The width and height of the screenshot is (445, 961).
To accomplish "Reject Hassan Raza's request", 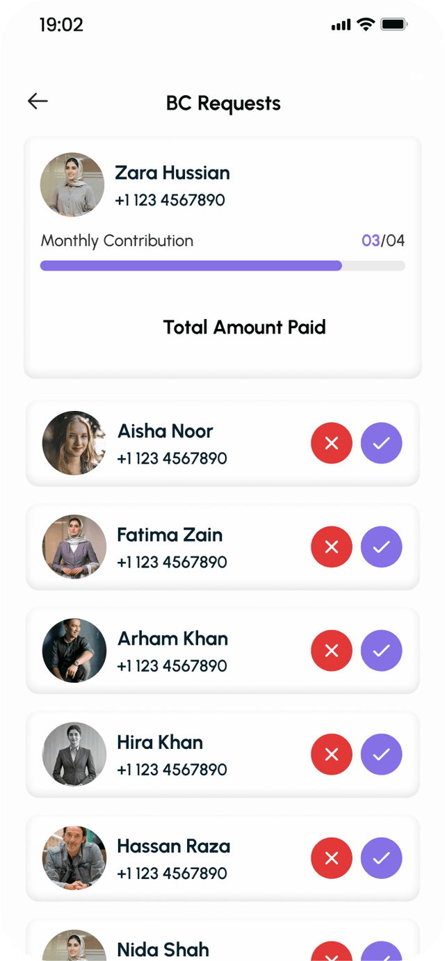I will coord(332,858).
